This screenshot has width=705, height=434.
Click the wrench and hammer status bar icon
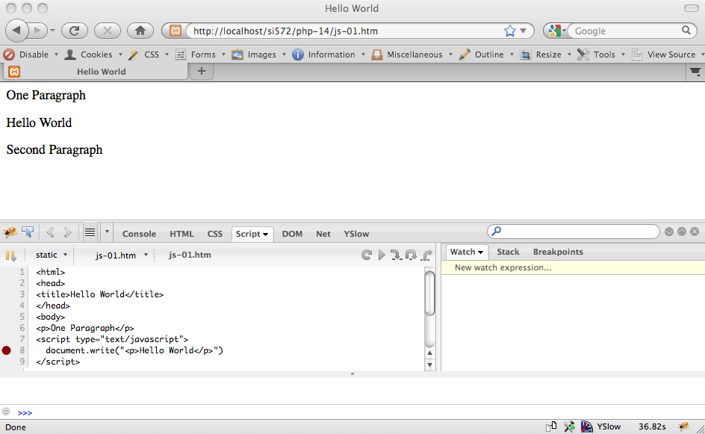coord(569,427)
